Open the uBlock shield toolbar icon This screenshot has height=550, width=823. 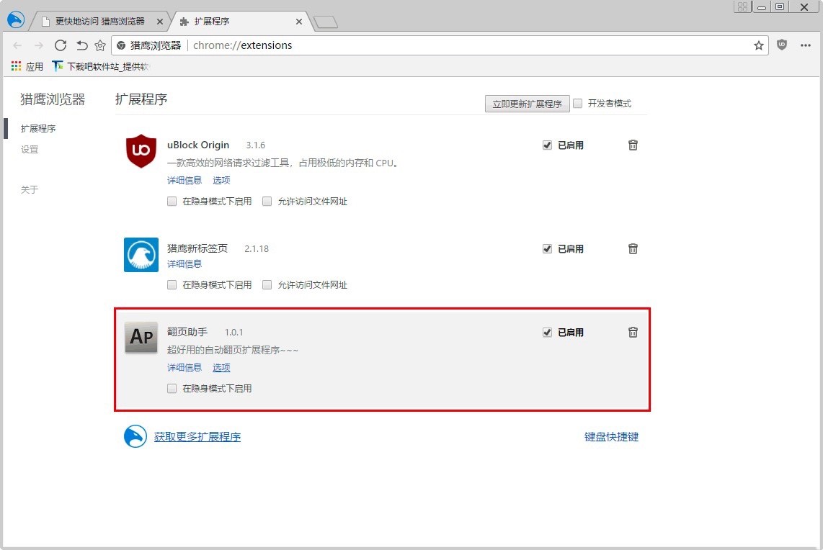tap(782, 45)
